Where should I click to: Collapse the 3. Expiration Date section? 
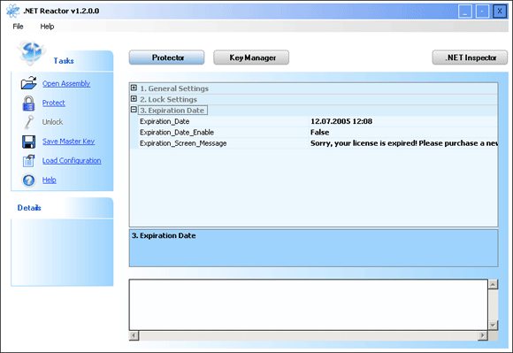click(x=134, y=110)
